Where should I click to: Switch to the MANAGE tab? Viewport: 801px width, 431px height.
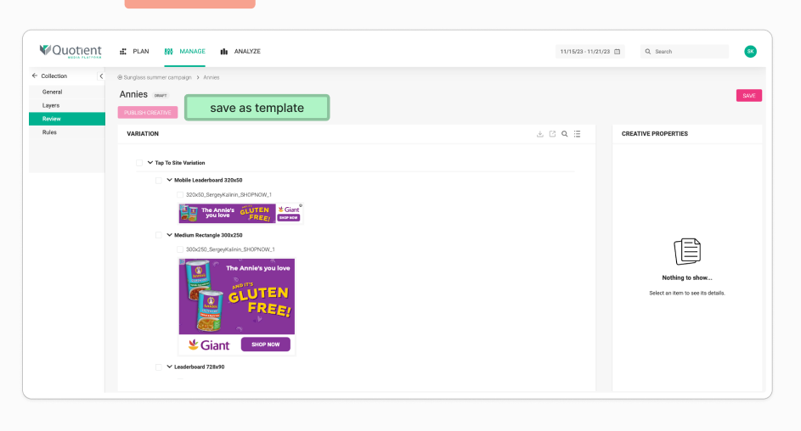[x=185, y=52]
